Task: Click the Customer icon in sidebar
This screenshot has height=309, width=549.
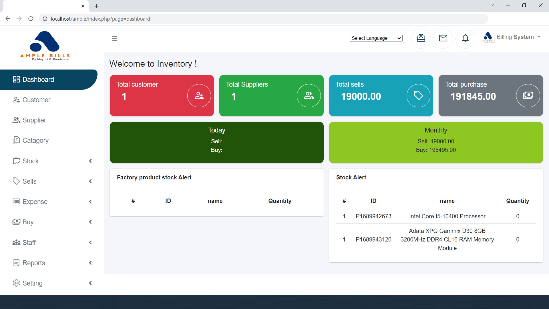Action: point(16,100)
